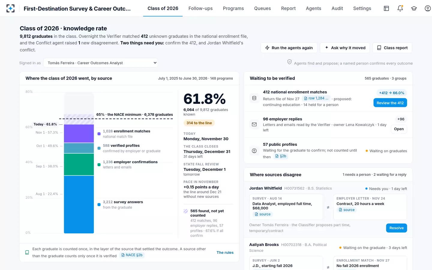Open the Signed in as dropdown
Image resolution: width=432 pixels, height=270 pixels.
point(100,63)
